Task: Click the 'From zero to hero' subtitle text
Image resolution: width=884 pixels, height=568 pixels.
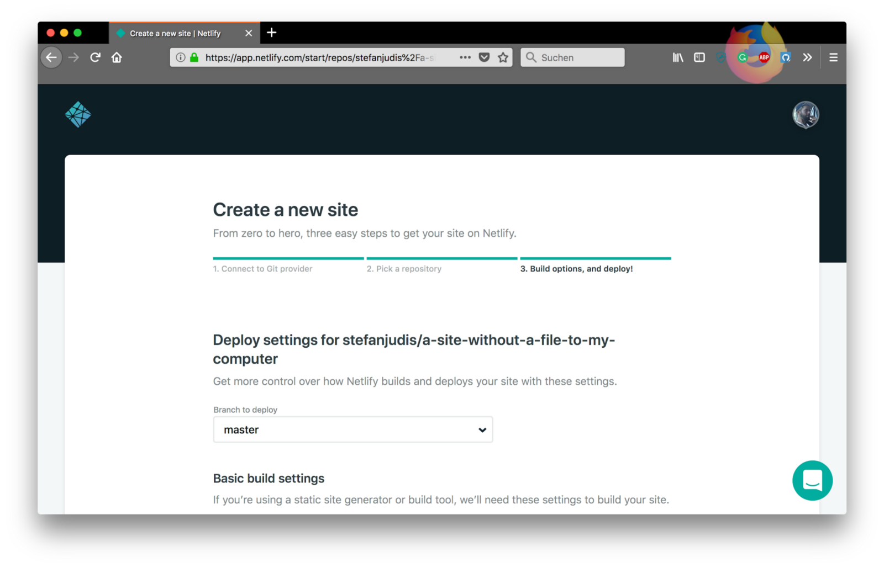Action: click(x=365, y=233)
